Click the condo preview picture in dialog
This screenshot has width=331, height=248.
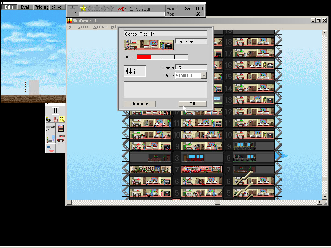(149, 45)
